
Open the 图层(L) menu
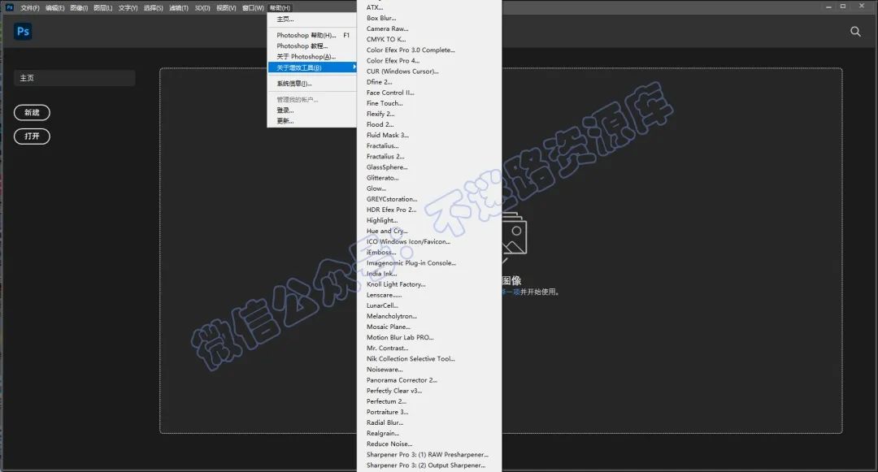coord(103,8)
